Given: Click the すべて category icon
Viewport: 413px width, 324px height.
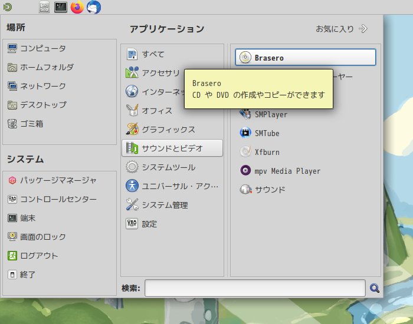Looking at the screenshot, I should (132, 54).
